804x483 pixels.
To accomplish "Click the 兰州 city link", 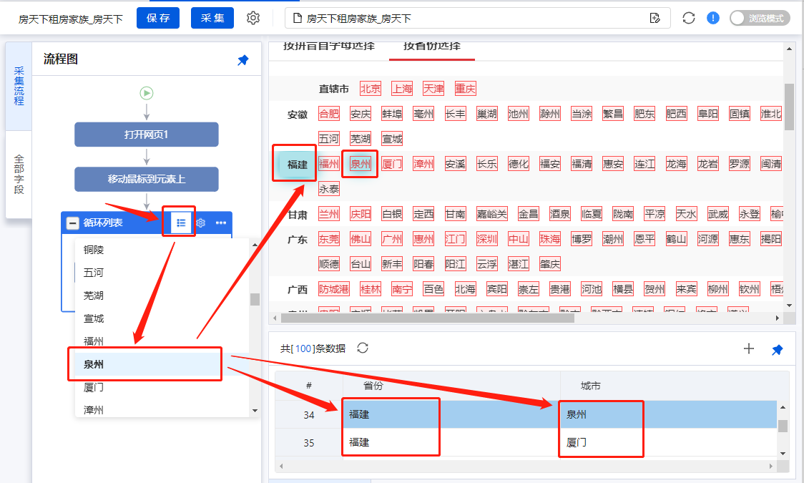I will (x=328, y=214).
